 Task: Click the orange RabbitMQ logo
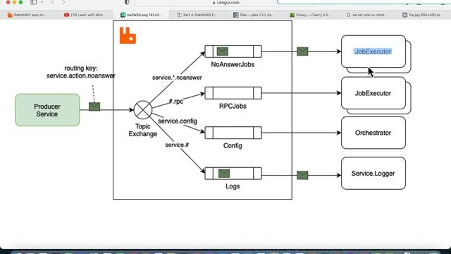128,35
